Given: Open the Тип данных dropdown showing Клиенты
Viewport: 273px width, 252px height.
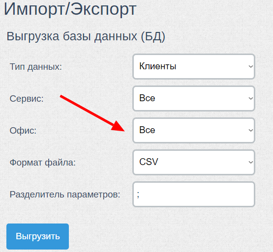Looking at the screenshot, I should tap(194, 66).
